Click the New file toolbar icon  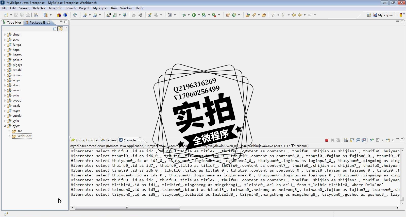6,15
